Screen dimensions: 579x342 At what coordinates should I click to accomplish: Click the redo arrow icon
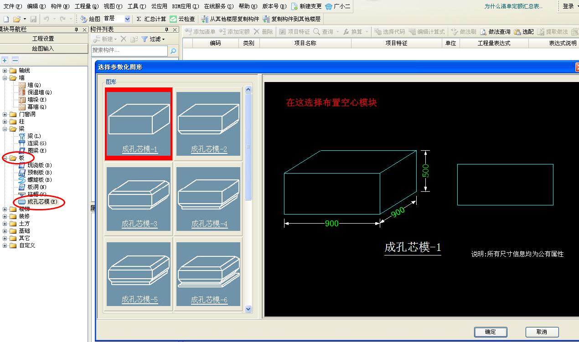(x=63, y=19)
